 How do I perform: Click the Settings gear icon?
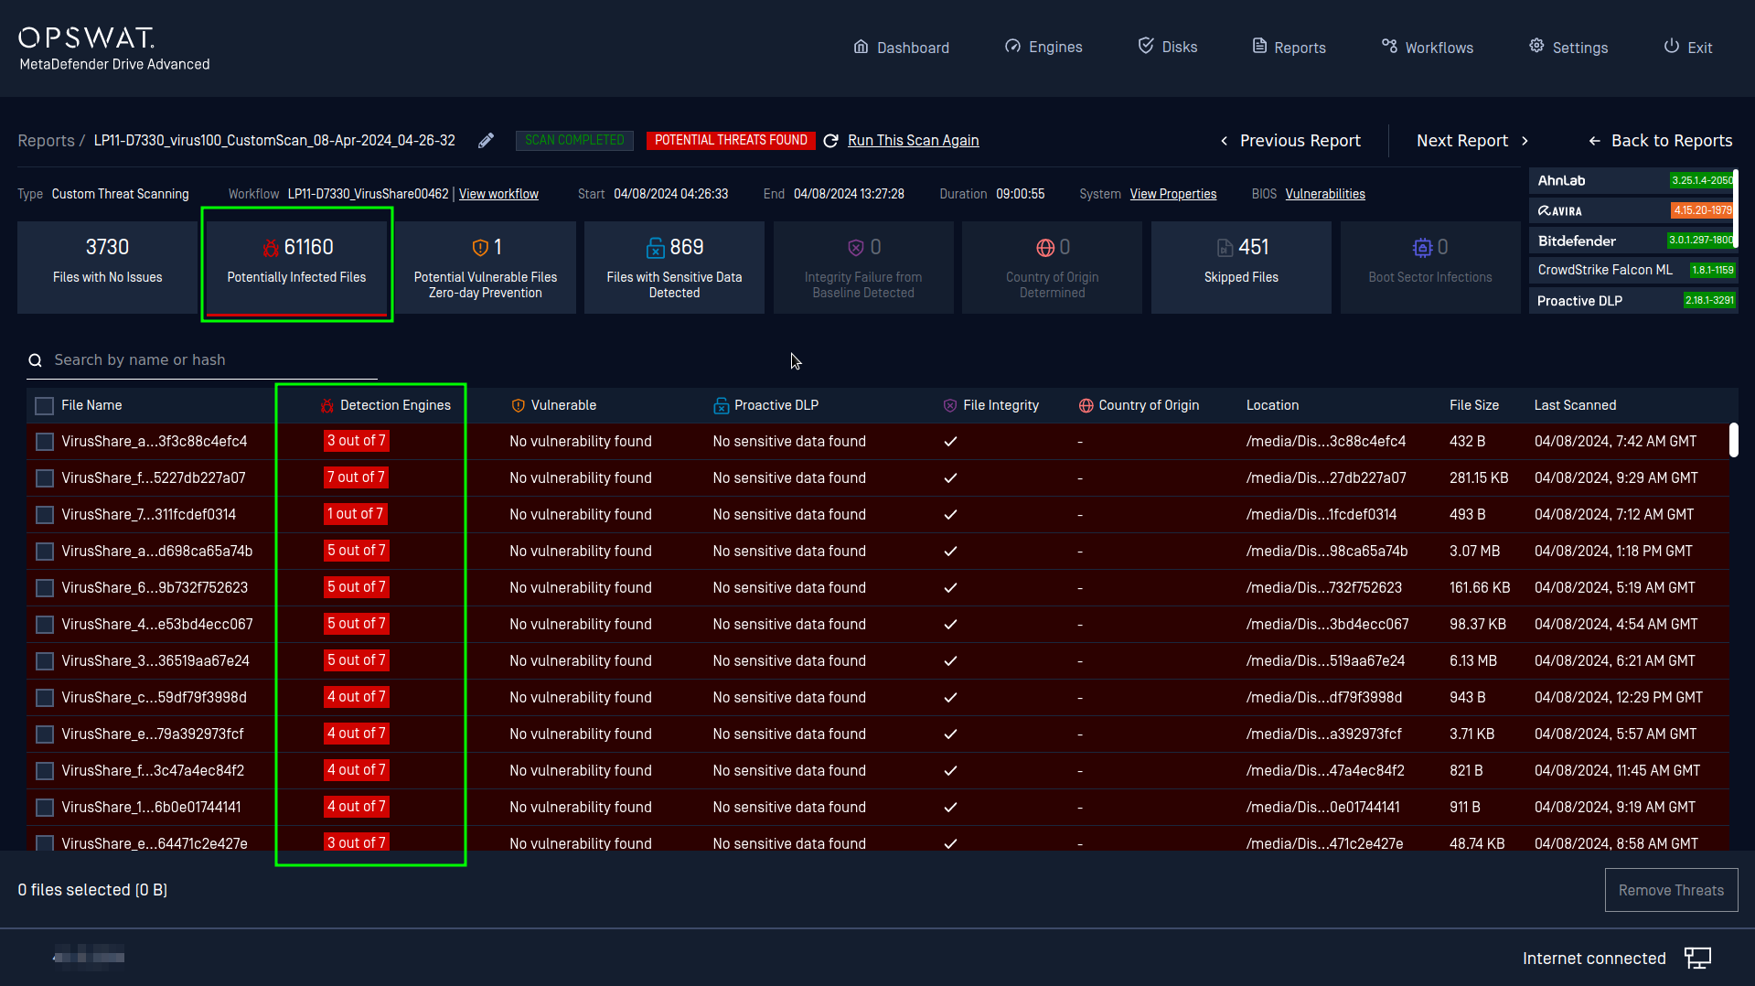pos(1536,47)
